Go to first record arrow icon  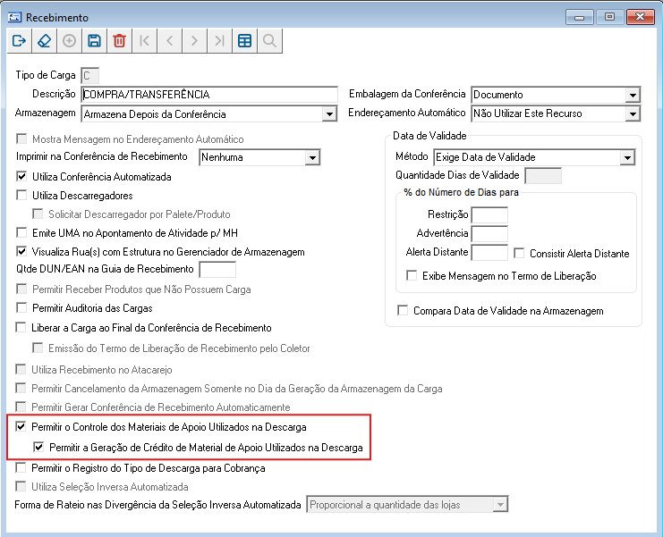pos(144,41)
